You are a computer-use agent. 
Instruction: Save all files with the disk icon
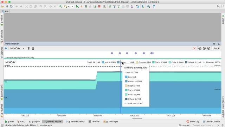point(7,6)
